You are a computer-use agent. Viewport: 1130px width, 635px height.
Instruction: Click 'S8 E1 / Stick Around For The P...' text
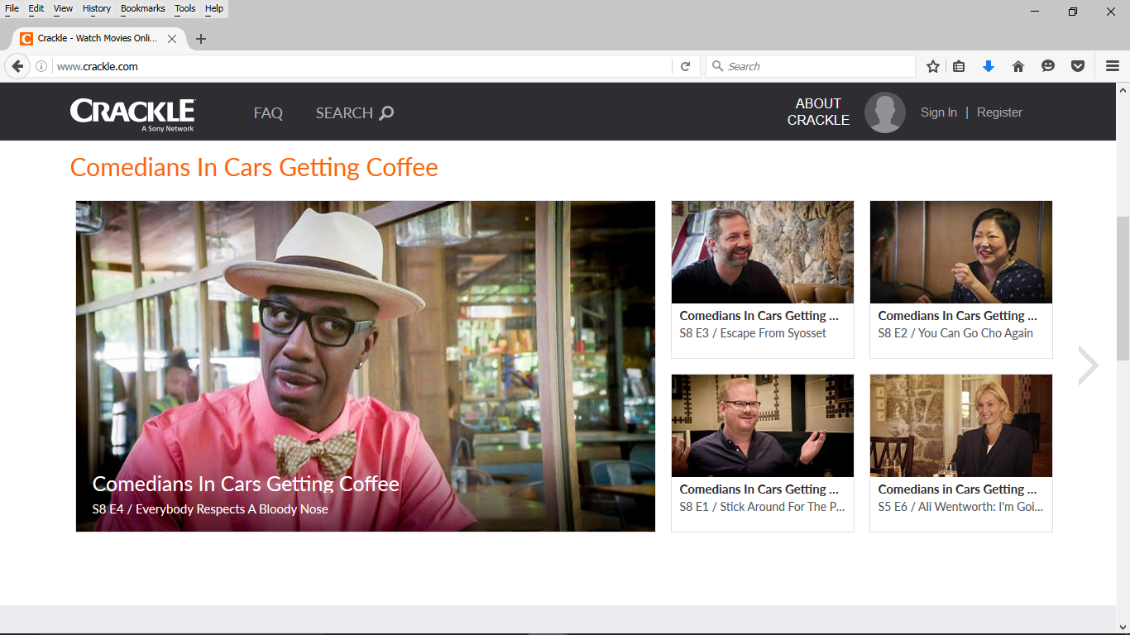tap(762, 507)
